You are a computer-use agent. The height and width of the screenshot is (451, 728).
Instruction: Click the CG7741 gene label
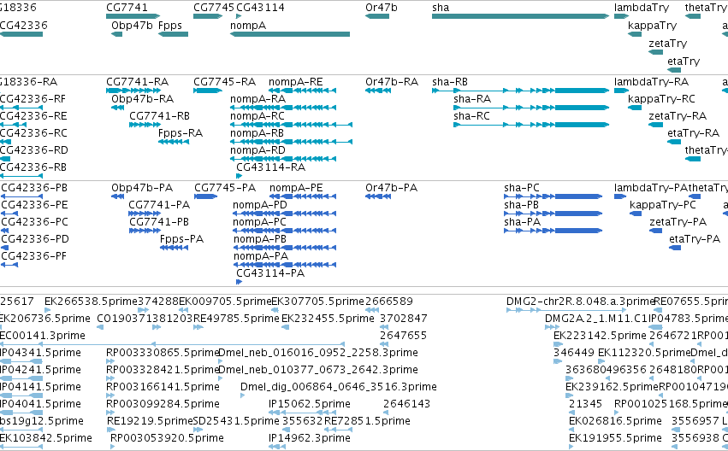[127, 8]
